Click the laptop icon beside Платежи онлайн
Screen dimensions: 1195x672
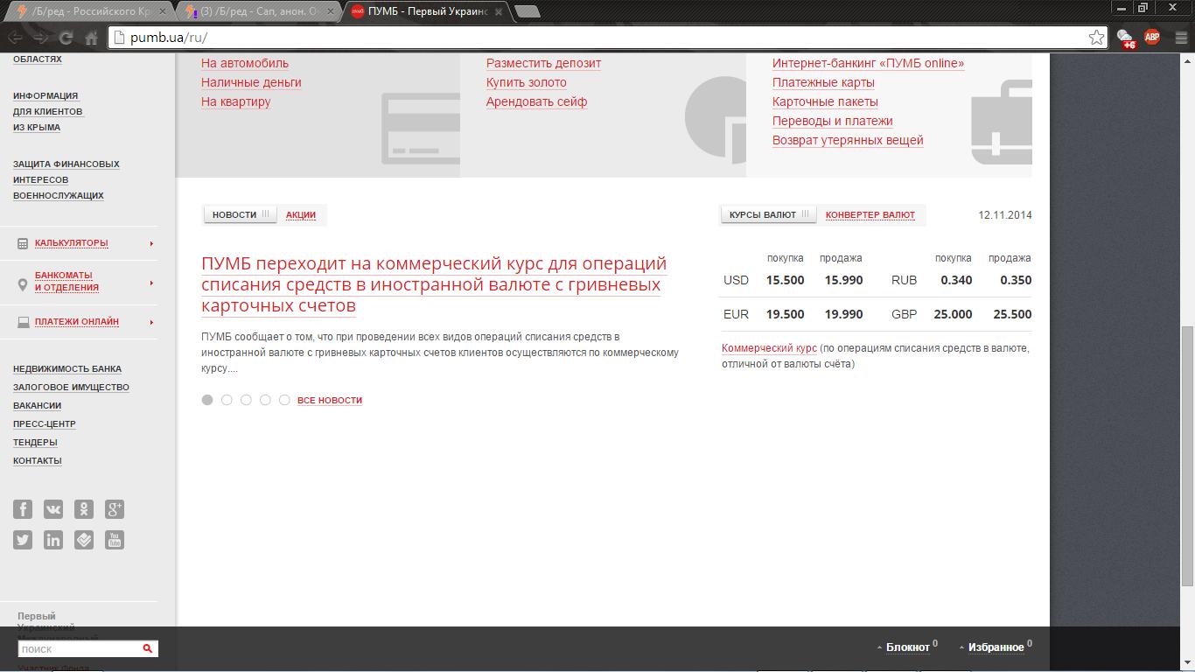(23, 322)
